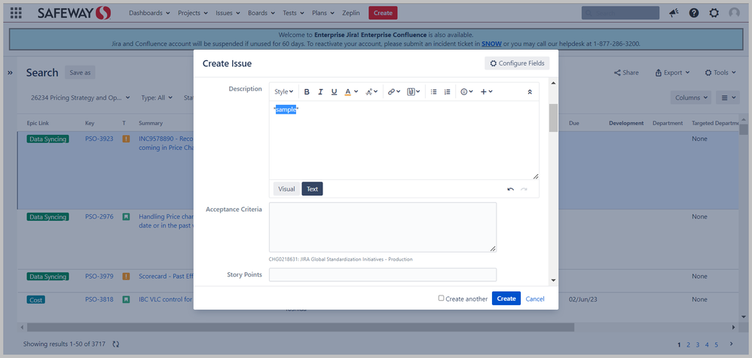The width and height of the screenshot is (752, 358).
Task: Click the next page arrow
Action: [x=731, y=344]
